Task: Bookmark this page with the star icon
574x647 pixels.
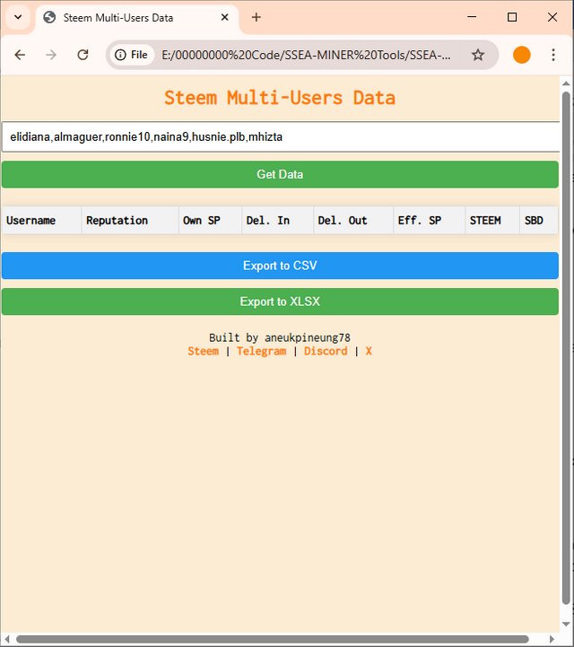Action: pyautogui.click(x=478, y=55)
